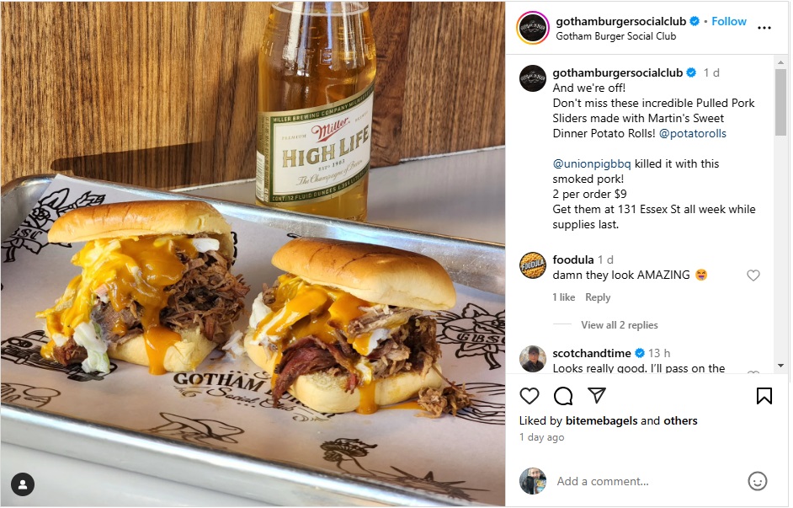Open the comment bubble icon
The image size is (793, 508).
(563, 396)
